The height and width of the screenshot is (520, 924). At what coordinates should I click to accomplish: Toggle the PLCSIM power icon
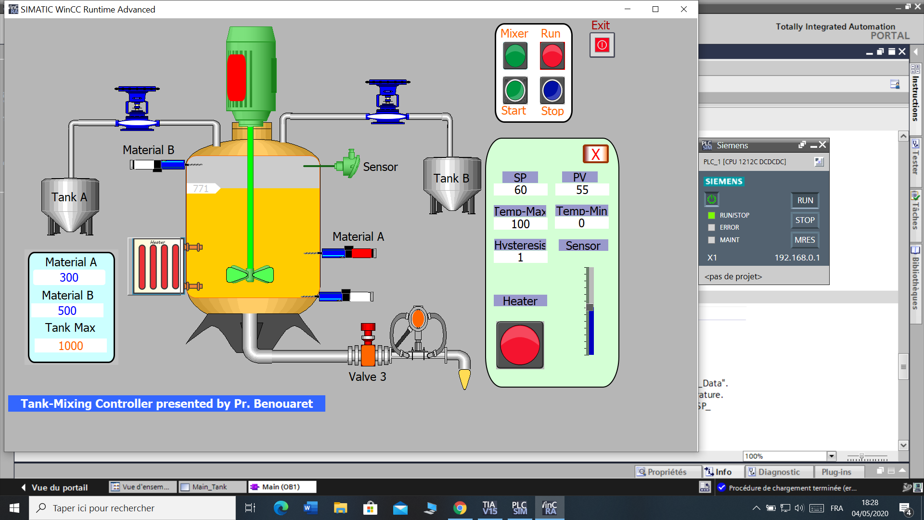click(x=712, y=199)
